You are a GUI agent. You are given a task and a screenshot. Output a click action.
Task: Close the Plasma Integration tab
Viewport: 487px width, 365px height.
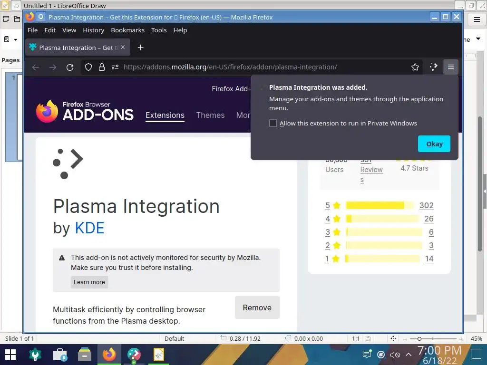123,47
